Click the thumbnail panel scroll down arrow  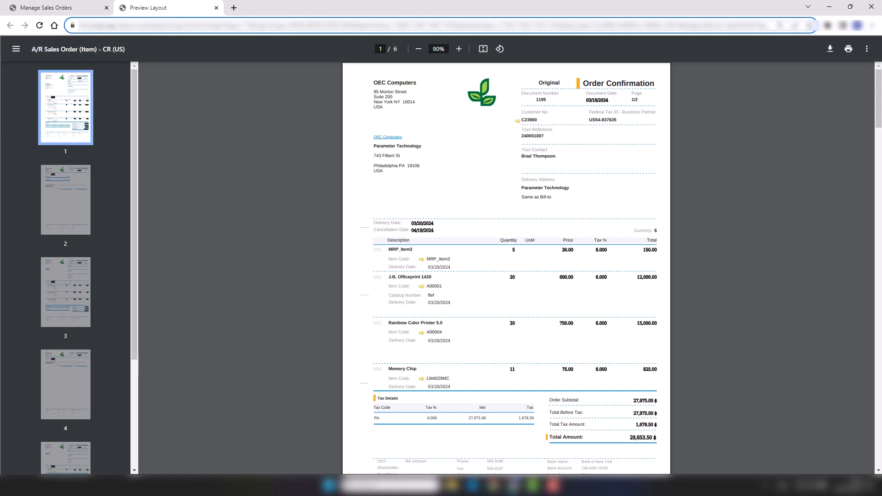coord(134,470)
